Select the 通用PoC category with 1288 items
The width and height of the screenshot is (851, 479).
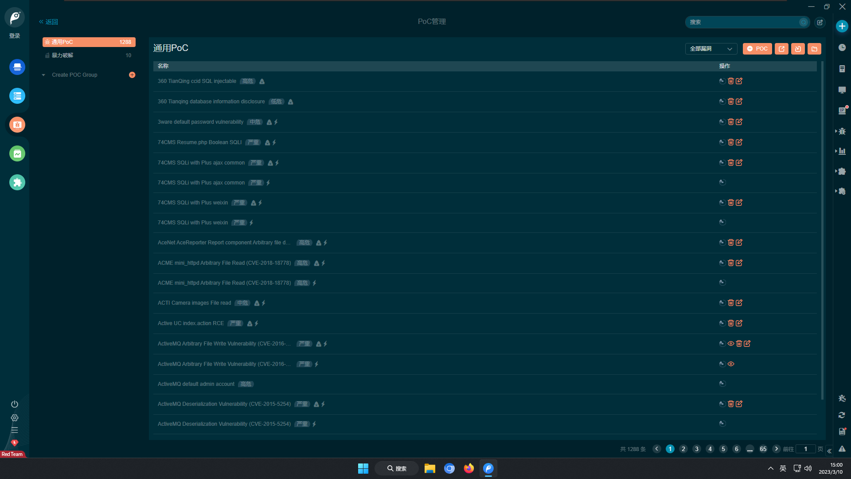(x=89, y=42)
